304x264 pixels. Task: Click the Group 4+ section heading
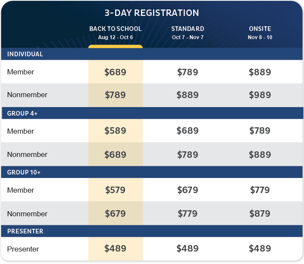tap(22, 113)
